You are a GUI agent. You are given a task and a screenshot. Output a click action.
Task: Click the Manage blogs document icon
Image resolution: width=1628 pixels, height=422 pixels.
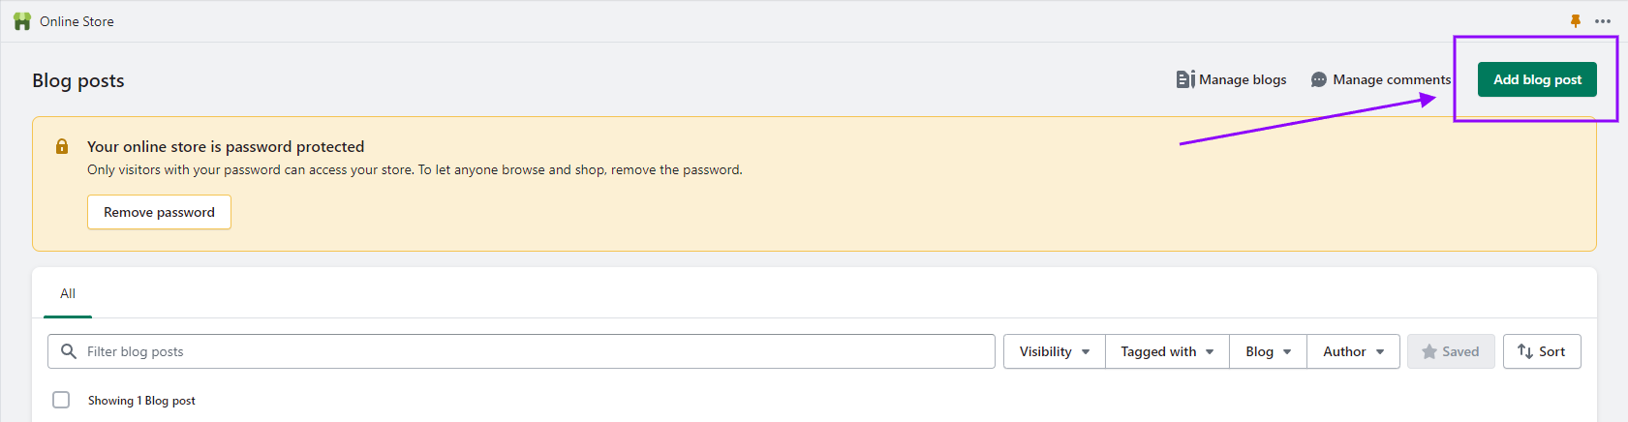1185,79
